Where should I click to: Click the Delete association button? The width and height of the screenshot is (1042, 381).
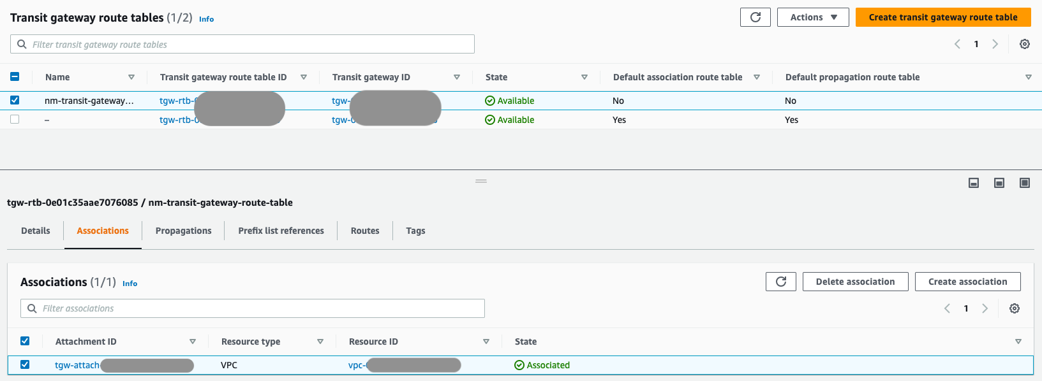point(855,282)
